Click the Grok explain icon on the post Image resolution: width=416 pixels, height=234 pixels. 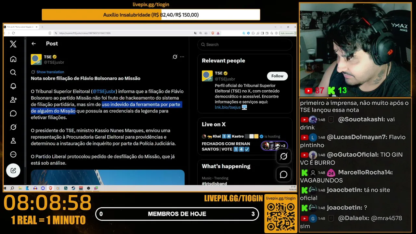click(x=175, y=57)
